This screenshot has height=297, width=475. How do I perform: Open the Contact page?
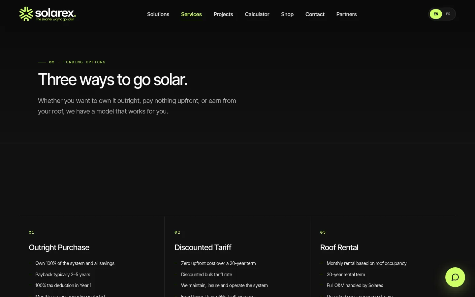[x=315, y=15]
